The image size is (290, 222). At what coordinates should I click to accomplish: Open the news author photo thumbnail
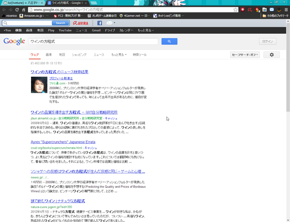pos(39,85)
